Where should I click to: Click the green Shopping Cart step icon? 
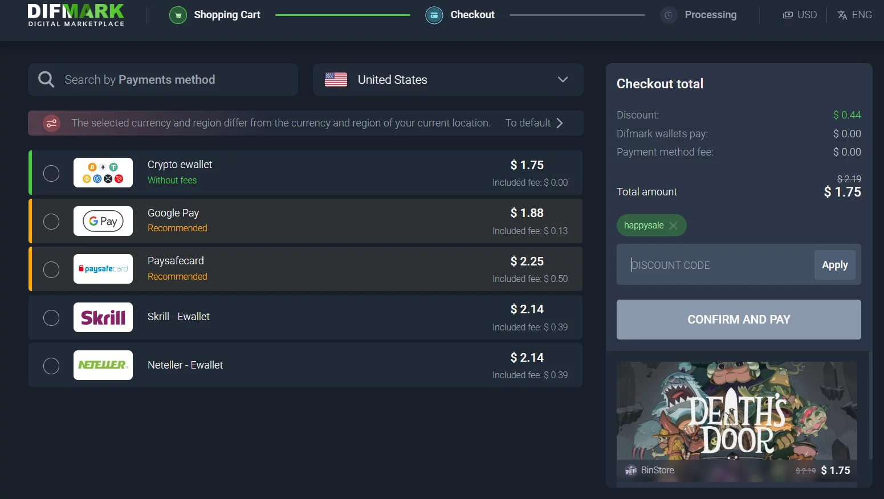click(178, 15)
